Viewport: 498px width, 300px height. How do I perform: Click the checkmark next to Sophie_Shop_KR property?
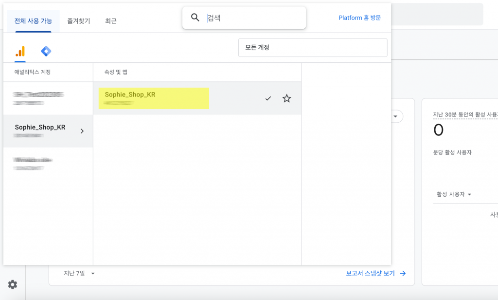pos(267,98)
